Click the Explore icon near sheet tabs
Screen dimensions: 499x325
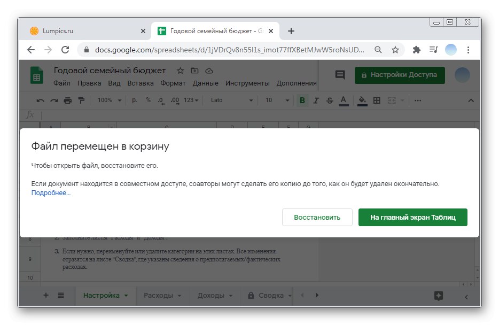(x=439, y=295)
